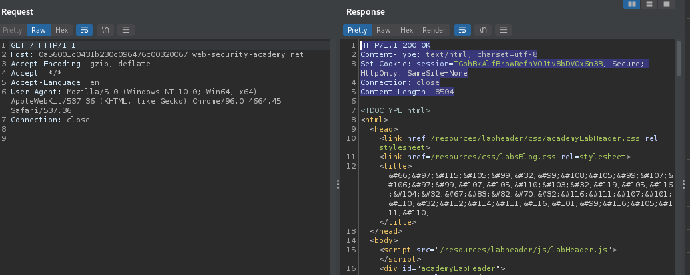Switch Response view to Raw tab
The width and height of the screenshot is (690, 275).
click(x=383, y=30)
